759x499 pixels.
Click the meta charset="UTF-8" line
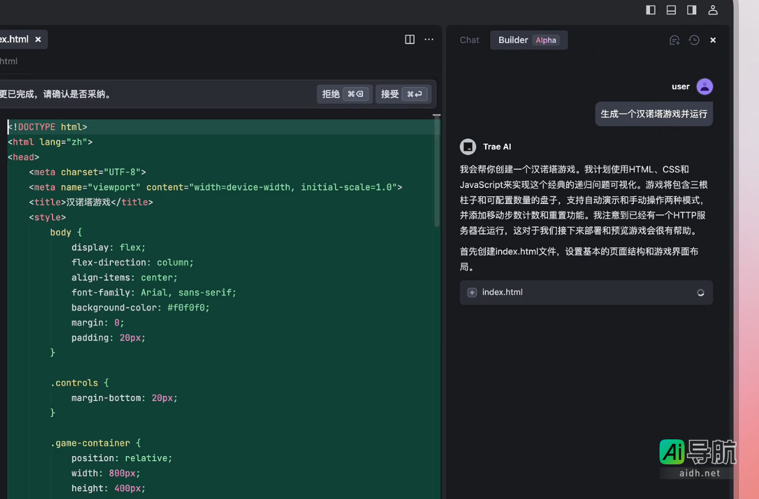pos(87,173)
